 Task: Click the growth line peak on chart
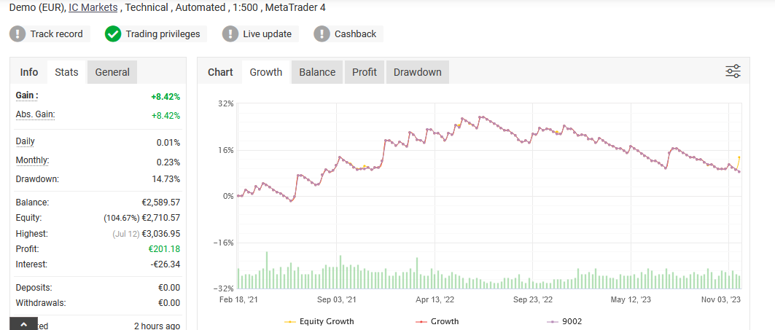coord(462,117)
